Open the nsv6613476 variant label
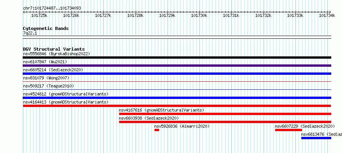Screen dimensions: 342x153 click(322, 134)
